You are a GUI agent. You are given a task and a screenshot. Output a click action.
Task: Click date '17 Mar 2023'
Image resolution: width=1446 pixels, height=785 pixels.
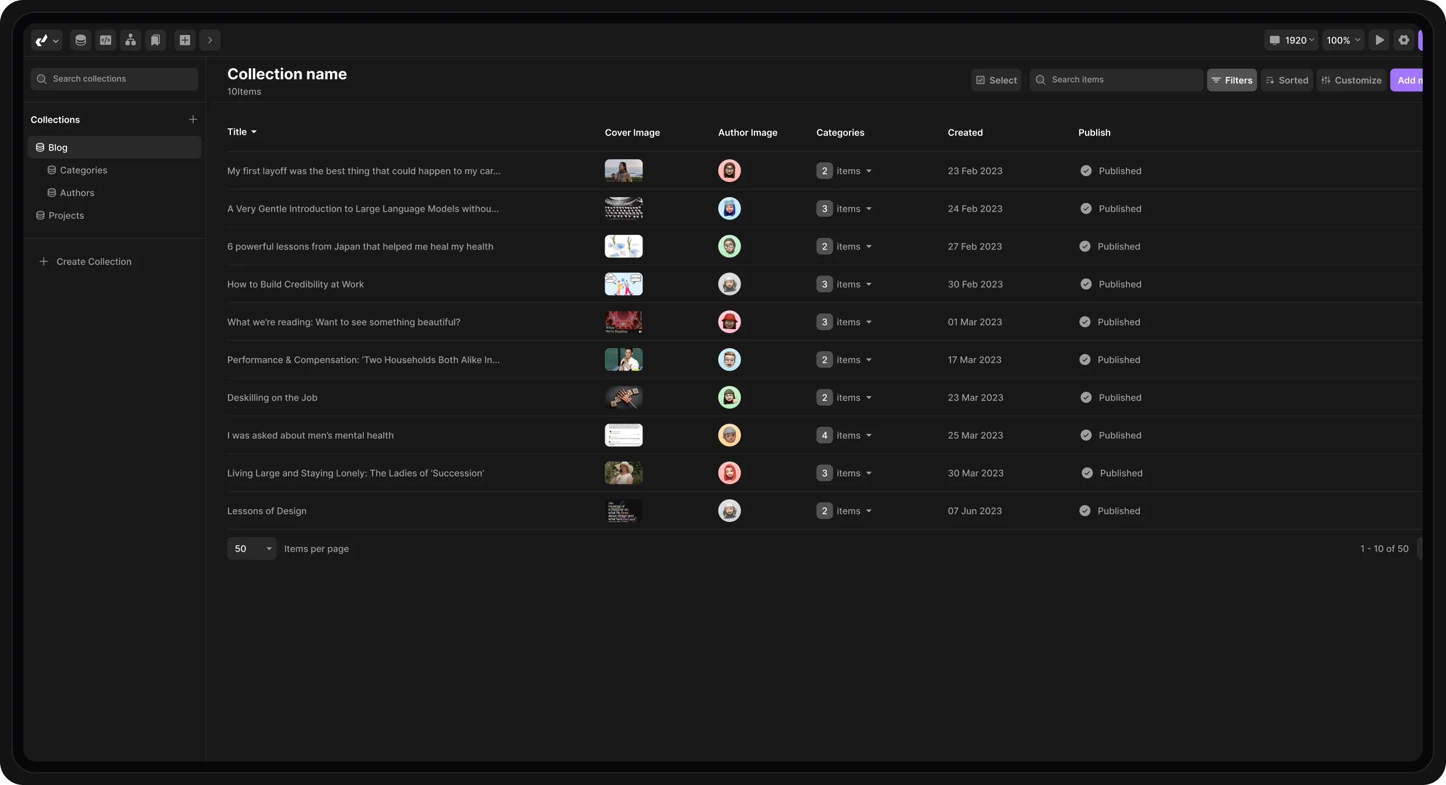pos(975,360)
